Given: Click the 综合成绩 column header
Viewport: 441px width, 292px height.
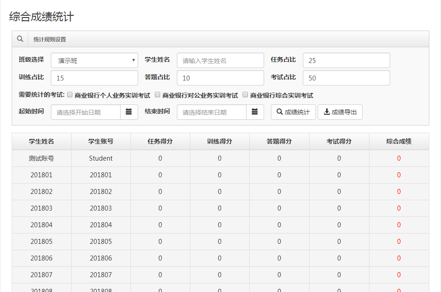Looking at the screenshot, I should point(399,141).
